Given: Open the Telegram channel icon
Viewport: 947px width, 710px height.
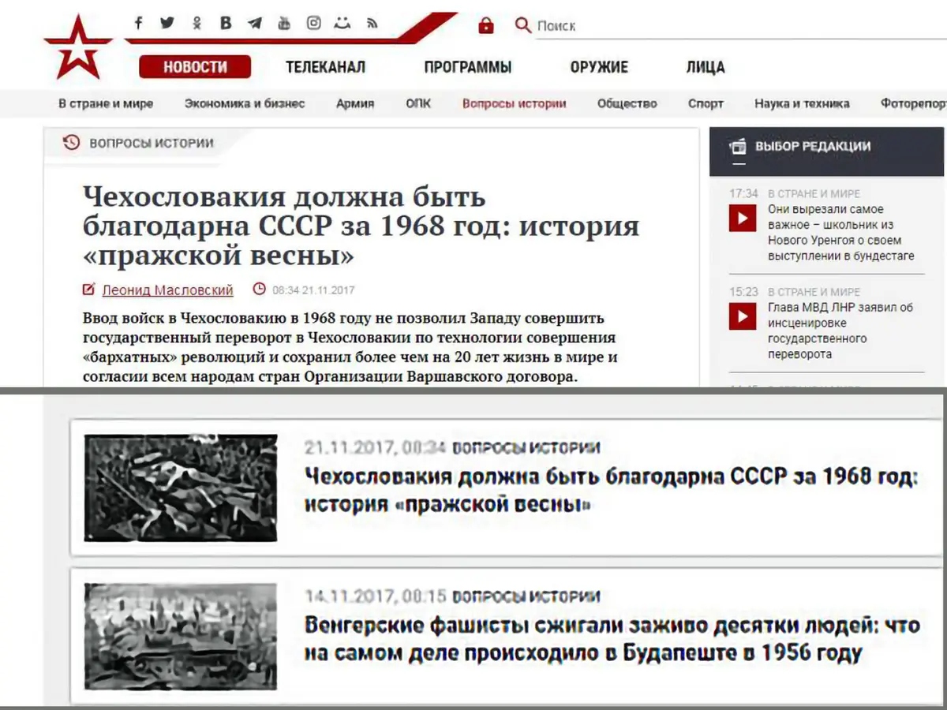Looking at the screenshot, I should [x=254, y=24].
